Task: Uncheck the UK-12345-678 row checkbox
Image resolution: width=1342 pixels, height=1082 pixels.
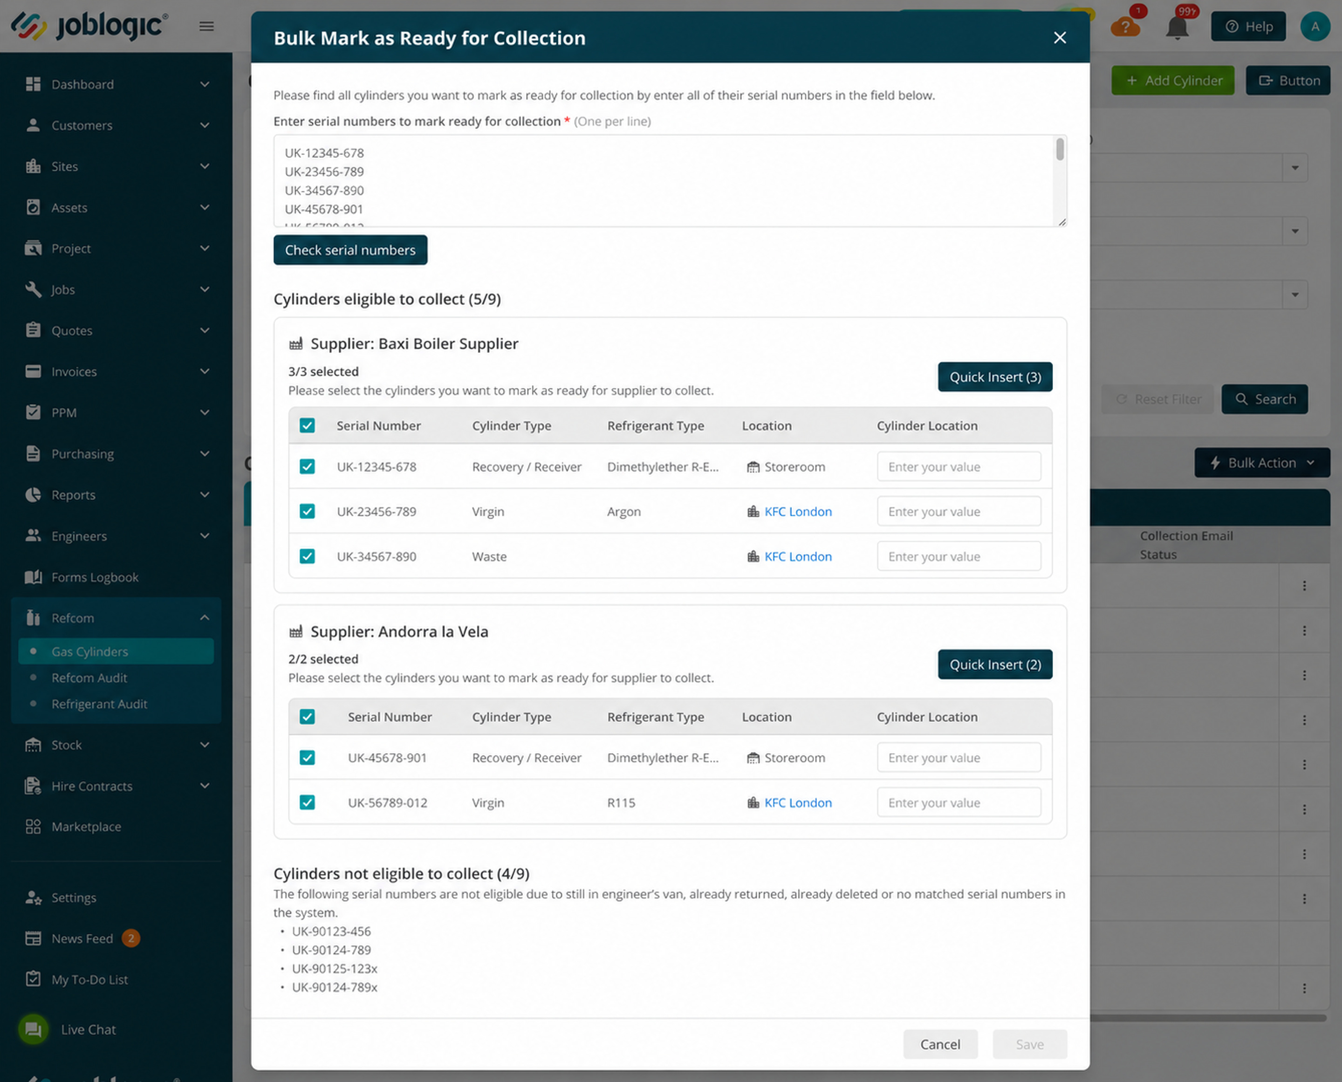Action: (x=307, y=467)
